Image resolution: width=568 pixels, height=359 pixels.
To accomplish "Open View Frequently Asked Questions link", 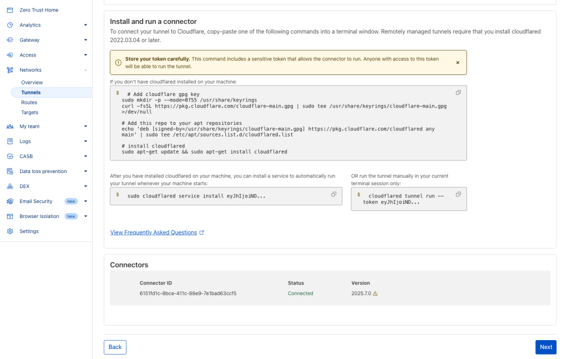I will coord(154,232).
